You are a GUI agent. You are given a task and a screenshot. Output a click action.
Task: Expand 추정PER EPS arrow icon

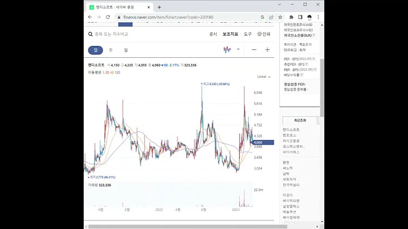tap(307, 64)
